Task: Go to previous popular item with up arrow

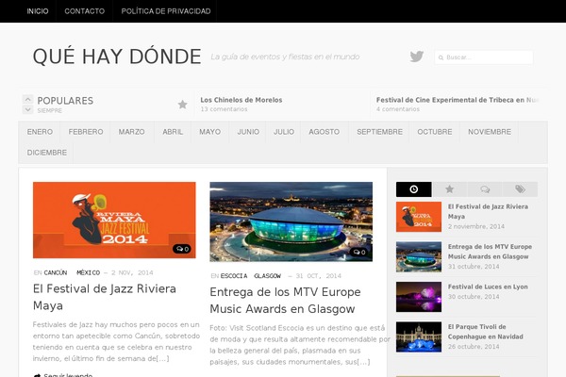Action: click(x=27, y=99)
